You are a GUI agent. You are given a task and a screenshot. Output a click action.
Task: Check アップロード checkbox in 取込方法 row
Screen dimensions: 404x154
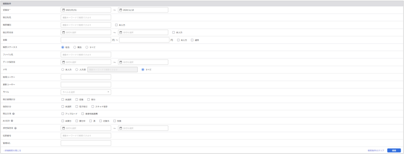pyautogui.click(x=63, y=114)
